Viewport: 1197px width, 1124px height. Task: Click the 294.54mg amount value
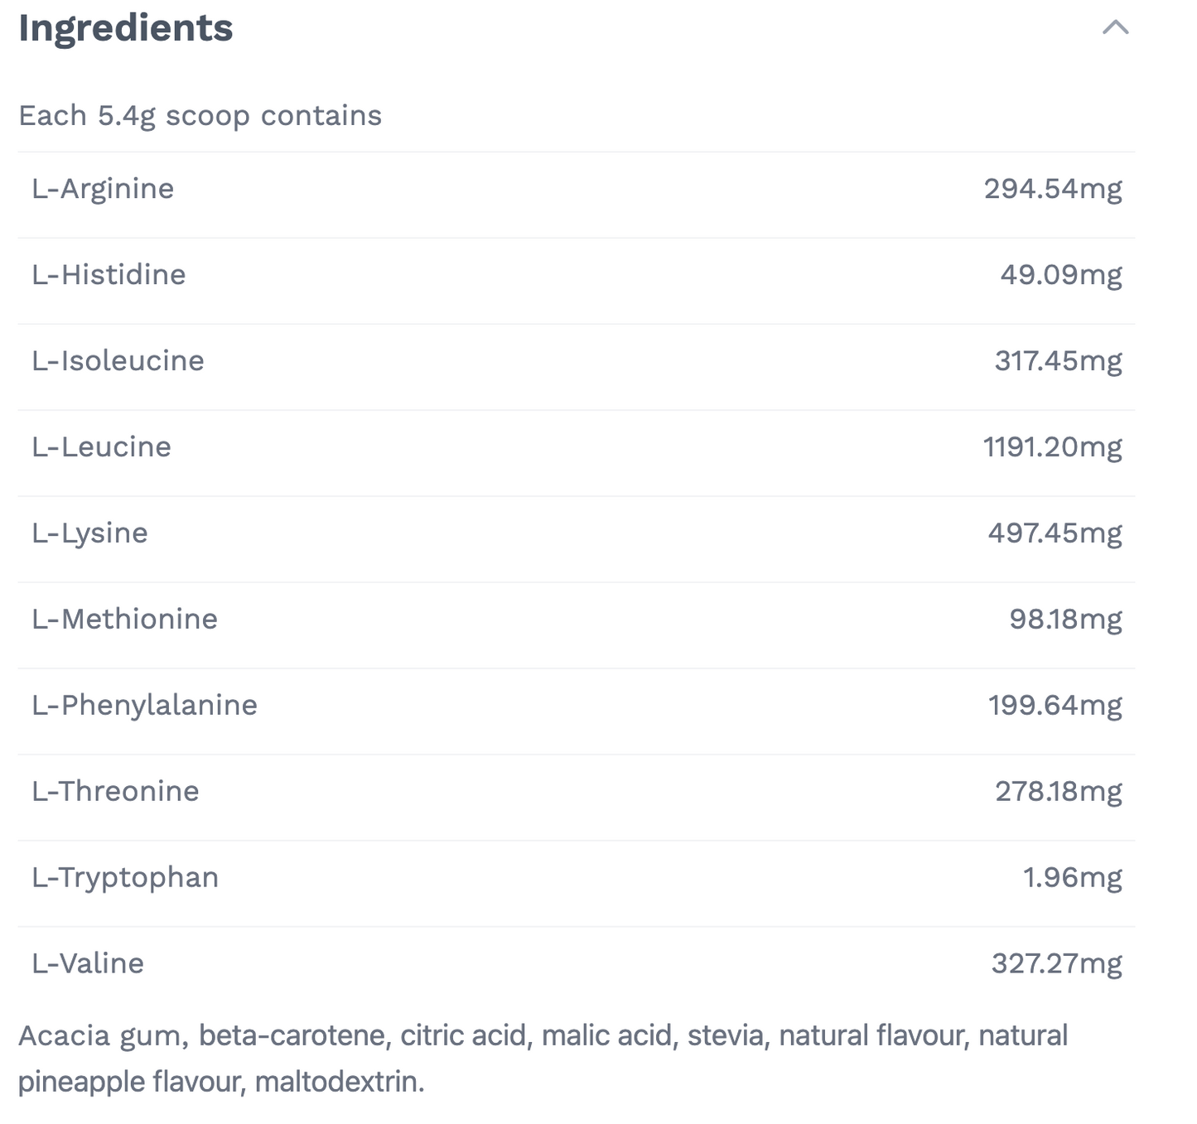pos(1053,189)
